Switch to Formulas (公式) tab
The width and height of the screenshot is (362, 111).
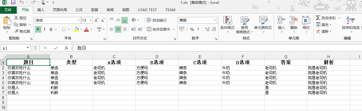(x=79, y=10)
